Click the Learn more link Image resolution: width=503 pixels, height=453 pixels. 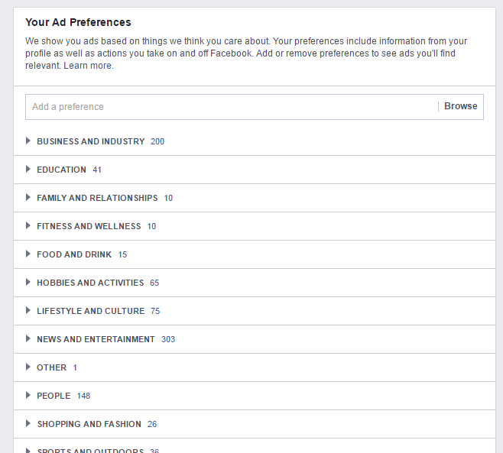point(89,66)
